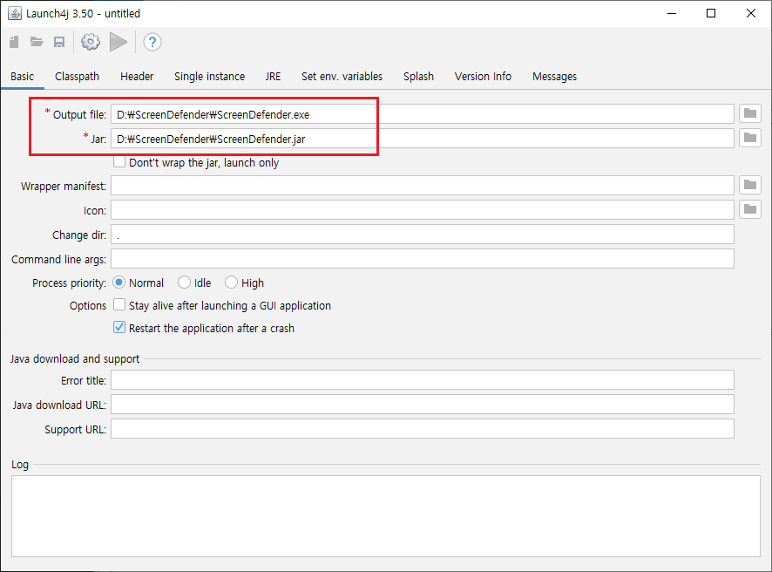This screenshot has width=772, height=572.
Task: Select High process priority
Action: coord(231,283)
